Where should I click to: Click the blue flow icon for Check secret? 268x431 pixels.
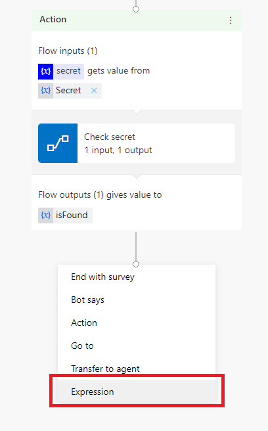click(58, 143)
